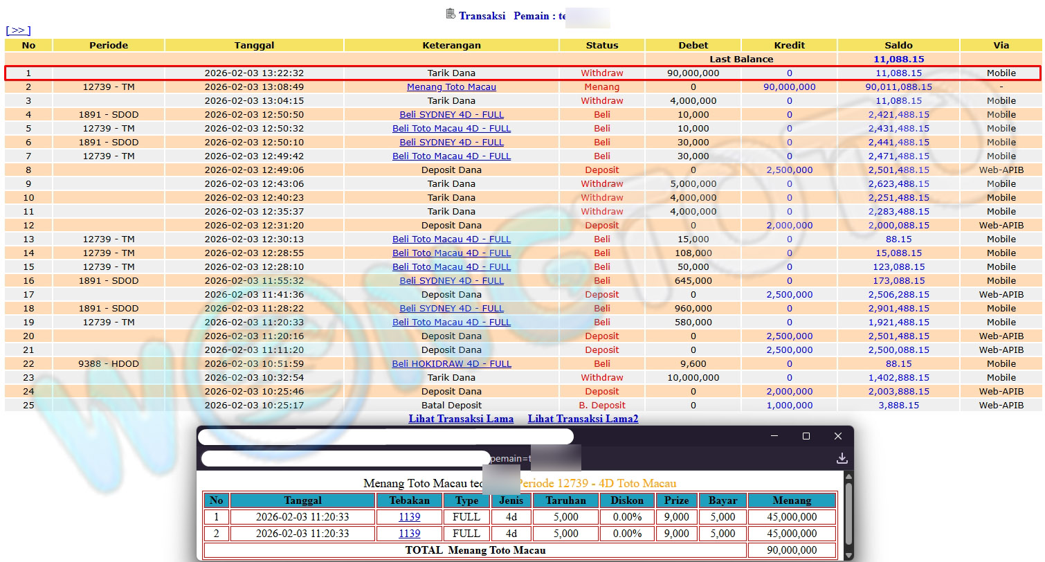Select the highlighted Tarik Dana row 1

click(x=451, y=73)
